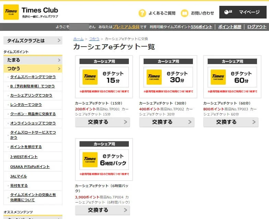Click the Times Club logo
The height and width of the screenshot is (219, 269).
31,12
